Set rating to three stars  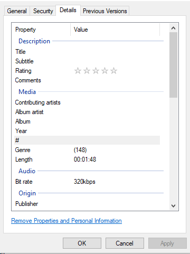[x=96, y=71]
